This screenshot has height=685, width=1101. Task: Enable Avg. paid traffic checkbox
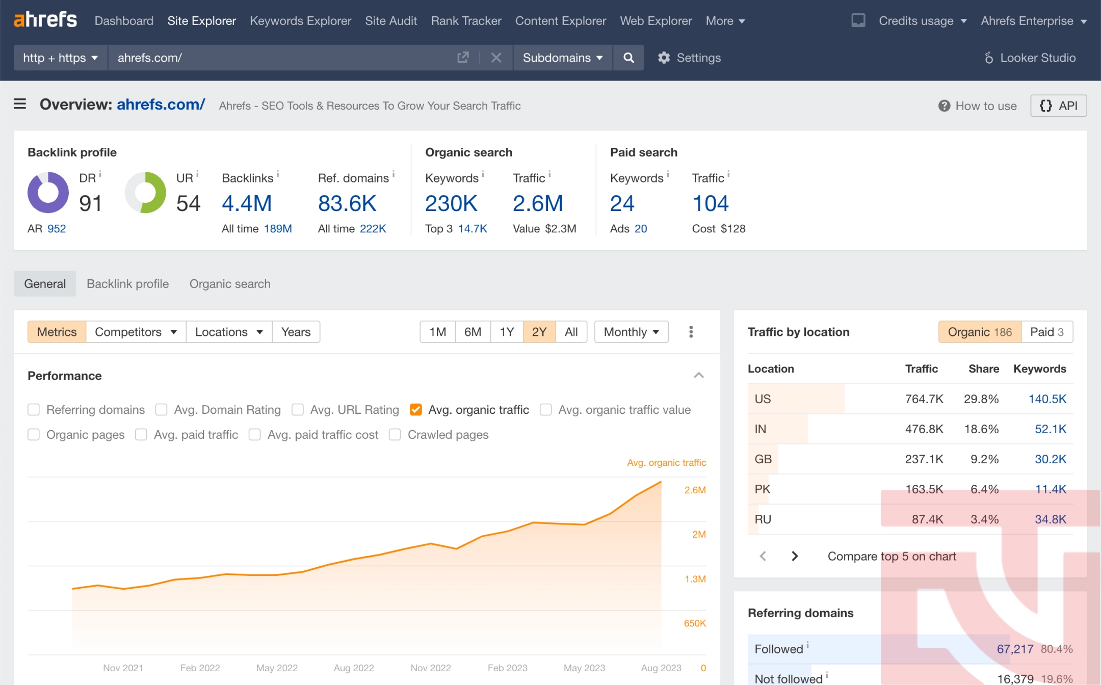click(x=141, y=435)
